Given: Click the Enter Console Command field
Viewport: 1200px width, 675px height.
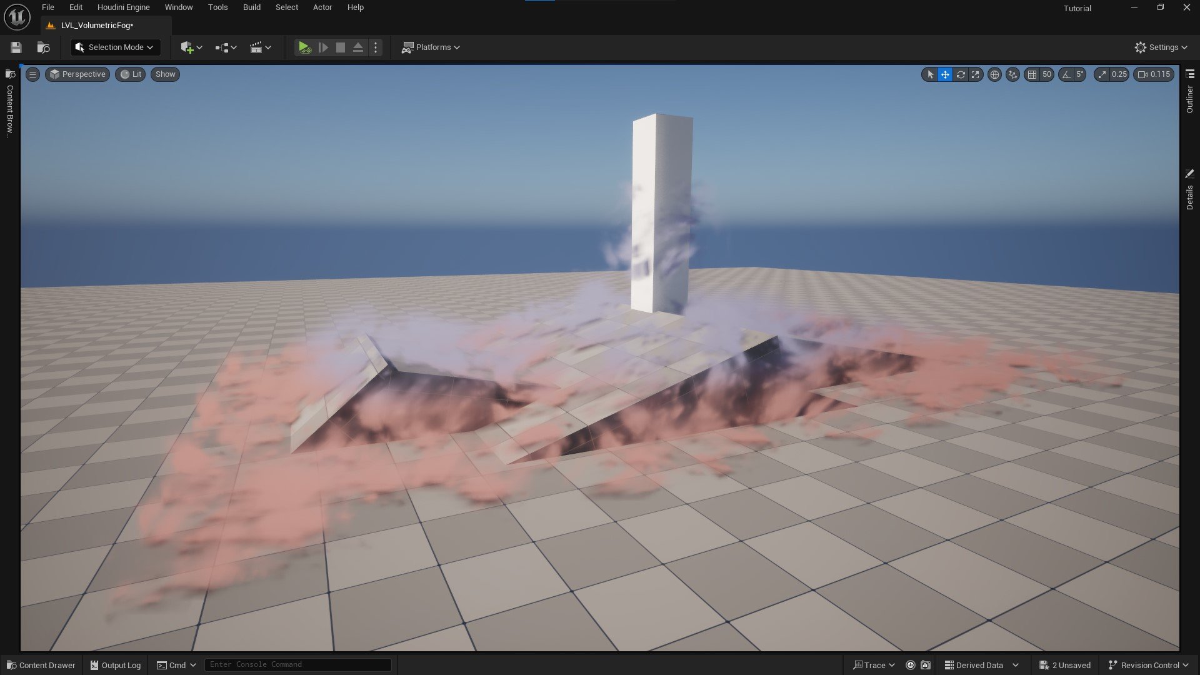Looking at the screenshot, I should (298, 664).
